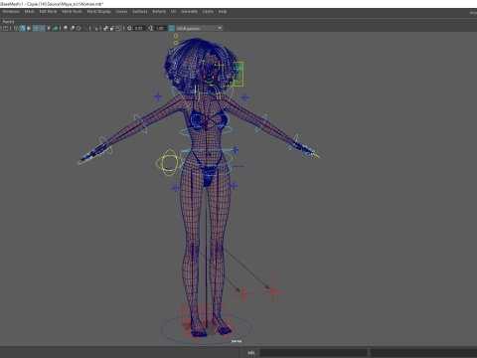Click the dimmed Depth of Field icon
Screen dimensions: 477x358
[x=85, y=28]
